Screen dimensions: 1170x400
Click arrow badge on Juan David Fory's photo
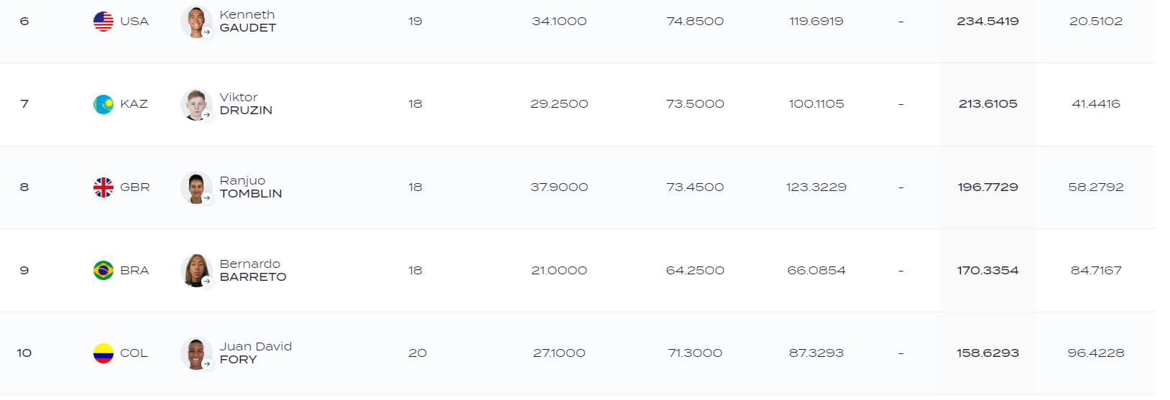[x=207, y=364]
